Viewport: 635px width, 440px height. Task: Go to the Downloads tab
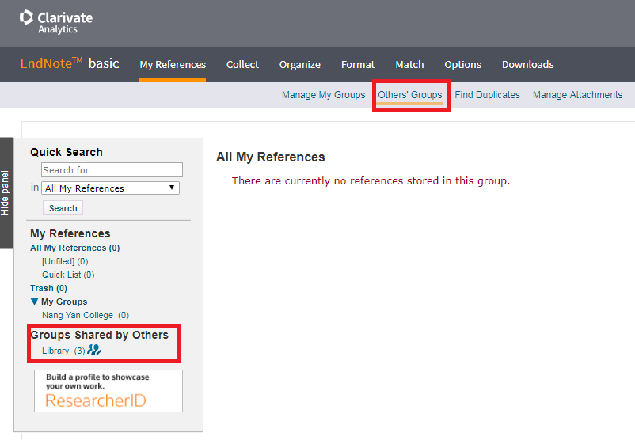(527, 64)
